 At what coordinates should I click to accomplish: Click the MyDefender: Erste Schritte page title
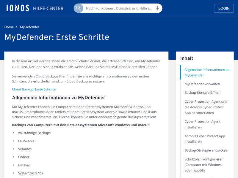(57, 37)
